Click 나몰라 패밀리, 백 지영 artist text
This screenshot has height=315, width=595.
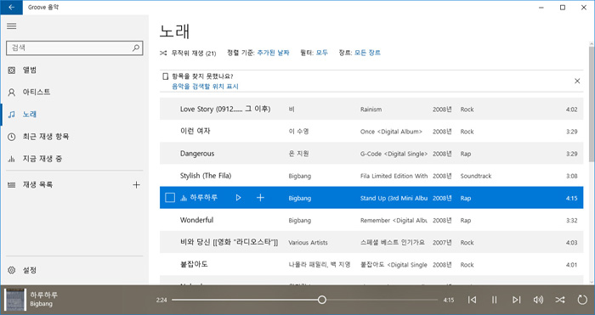[x=320, y=265]
